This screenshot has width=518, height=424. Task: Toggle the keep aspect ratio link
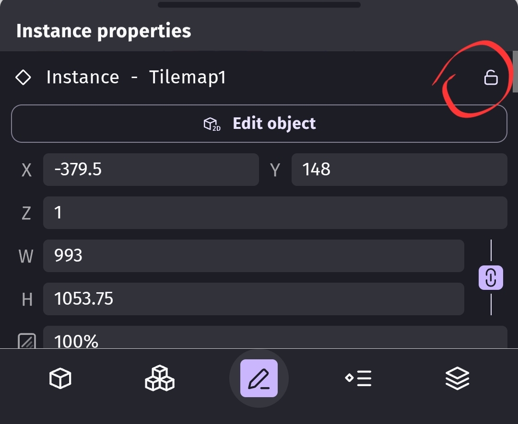pos(491,278)
